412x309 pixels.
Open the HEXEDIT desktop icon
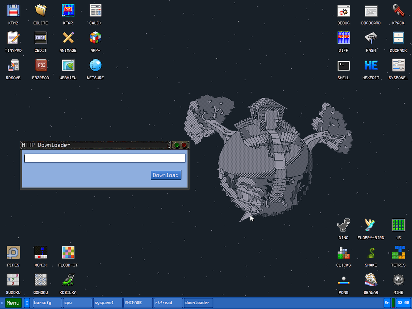[371, 66]
